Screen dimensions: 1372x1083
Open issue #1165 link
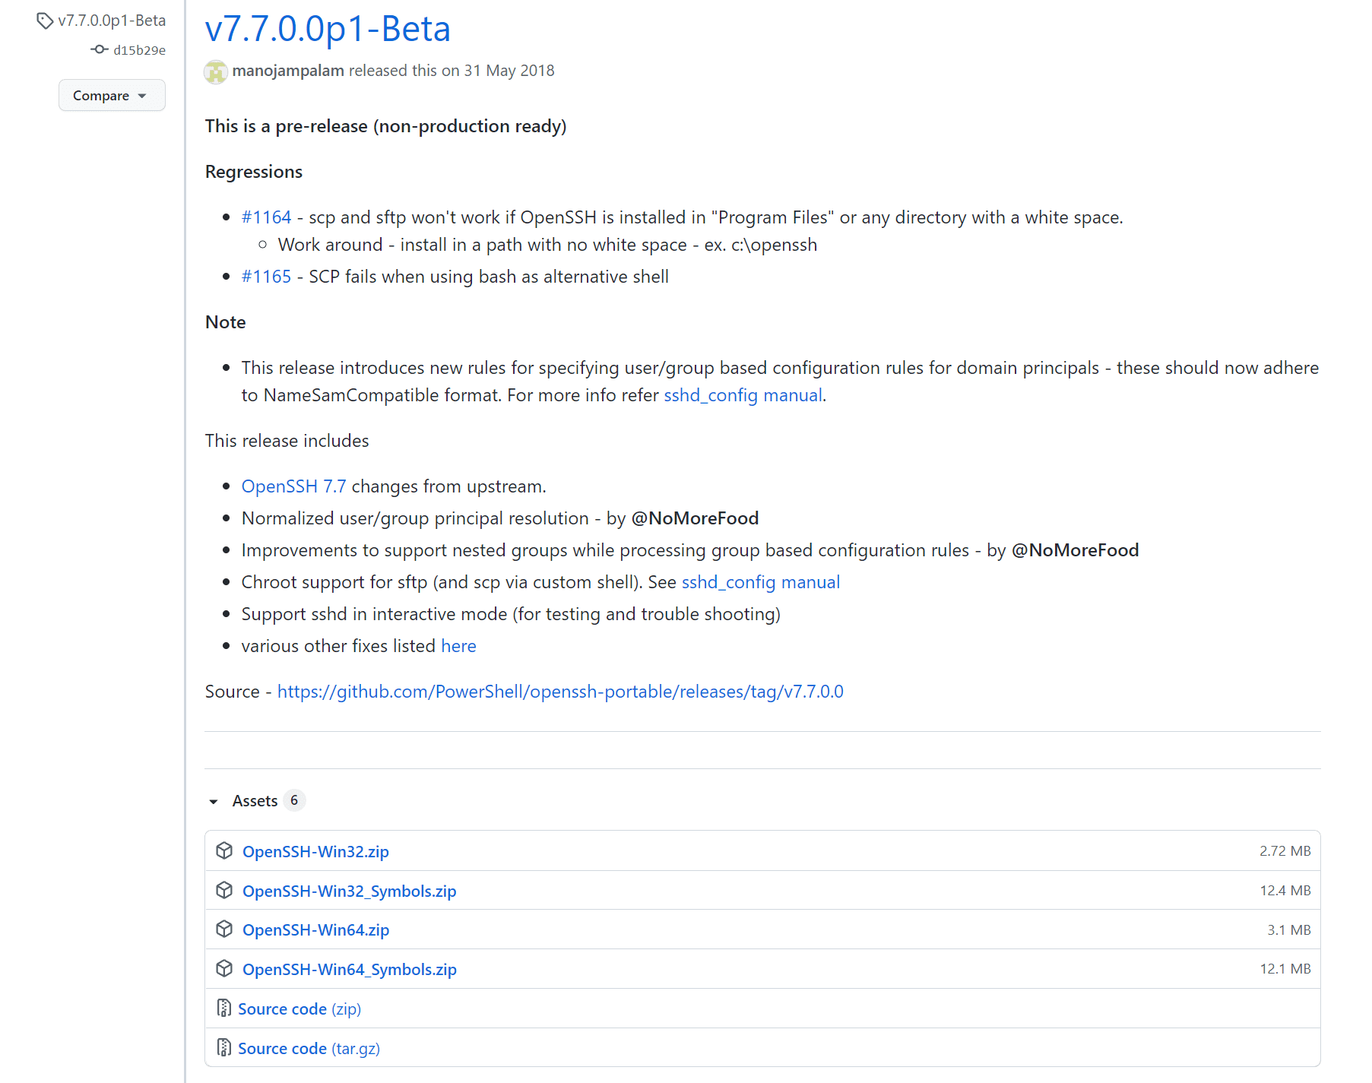point(266,277)
